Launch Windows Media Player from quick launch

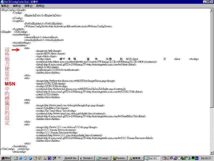coord(40,158)
